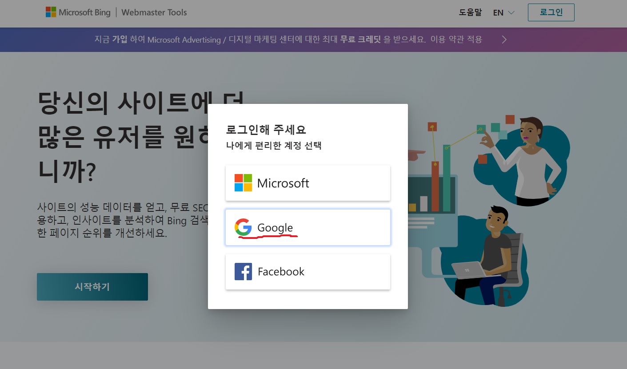Click the Microsoft four-square logo in dialog
This screenshot has width=627, height=369.
tap(243, 183)
